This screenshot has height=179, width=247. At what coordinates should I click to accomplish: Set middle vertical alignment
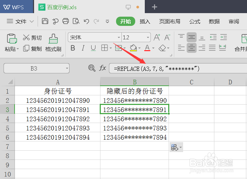(192, 37)
